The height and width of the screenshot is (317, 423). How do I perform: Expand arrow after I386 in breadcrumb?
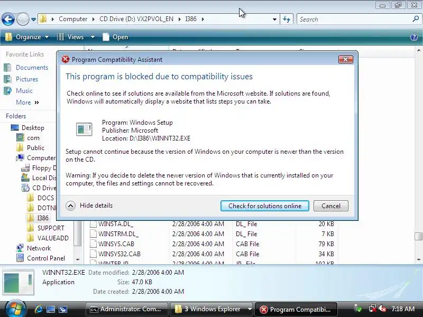pos(203,19)
